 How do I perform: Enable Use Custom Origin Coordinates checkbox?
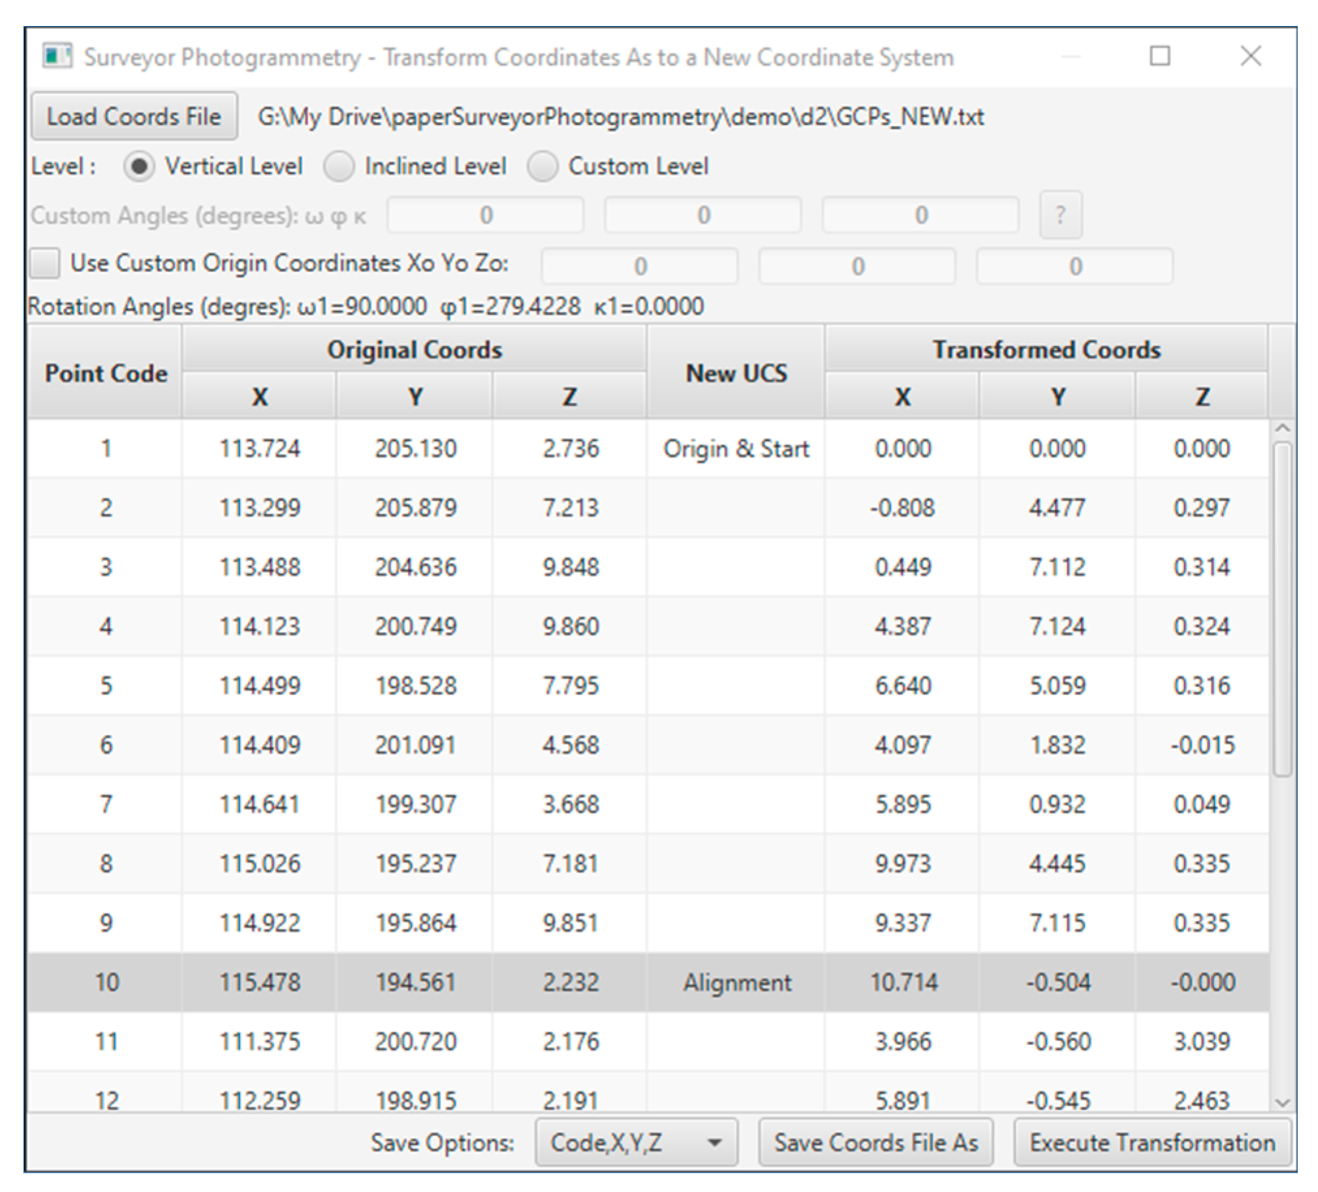tap(45, 263)
